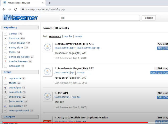Open result 2 JavaServer Pages(TM) API title
Viewport: 168px width, 124px height.
(75, 68)
